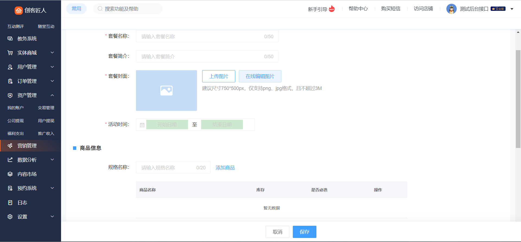
Task: Click the 营销管理 share icon
Action: 10,146
